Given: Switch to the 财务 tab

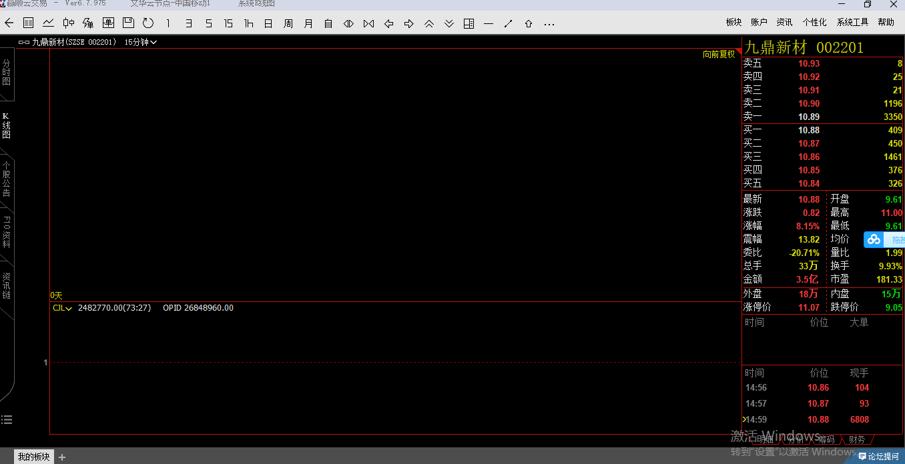Looking at the screenshot, I should [x=856, y=439].
